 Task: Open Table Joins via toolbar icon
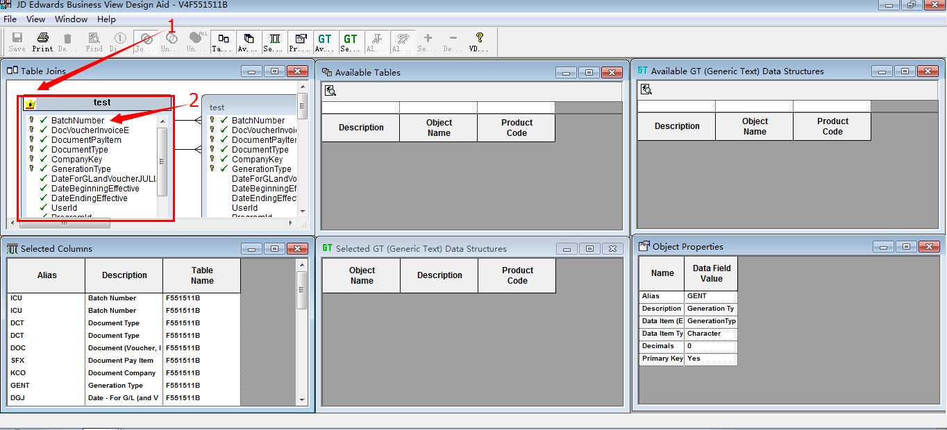[x=222, y=42]
